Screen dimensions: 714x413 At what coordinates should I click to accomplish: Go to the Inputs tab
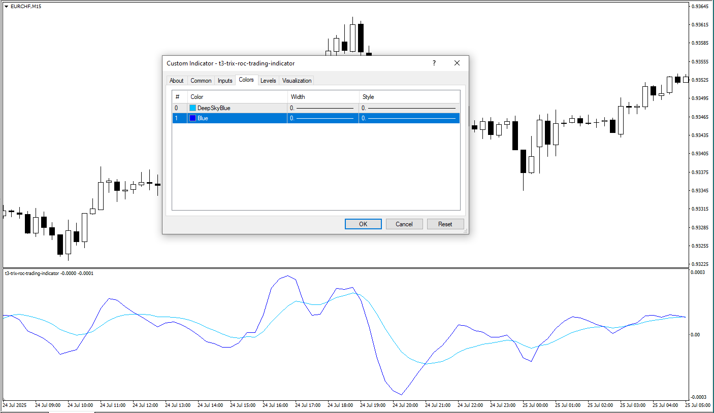(x=225, y=81)
